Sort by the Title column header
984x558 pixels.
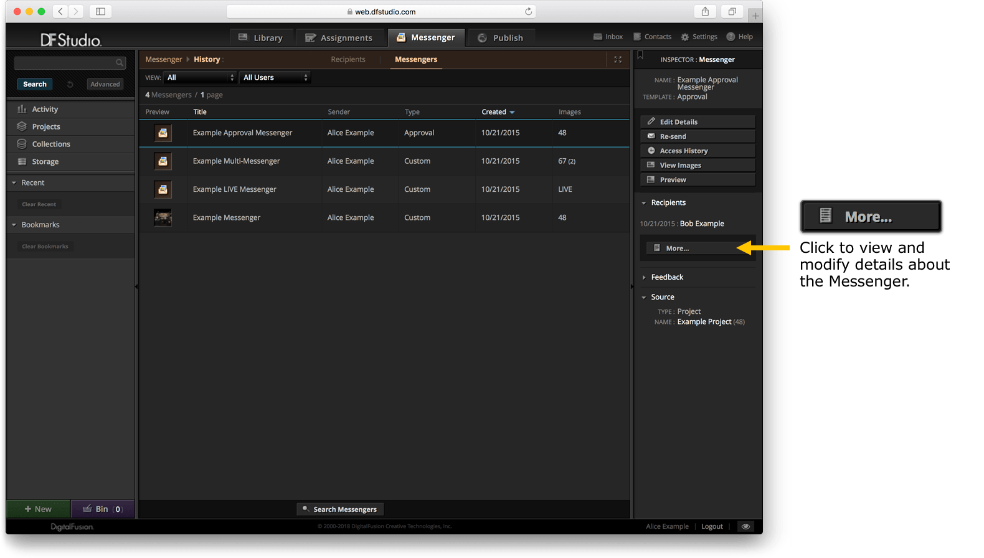[x=200, y=112]
